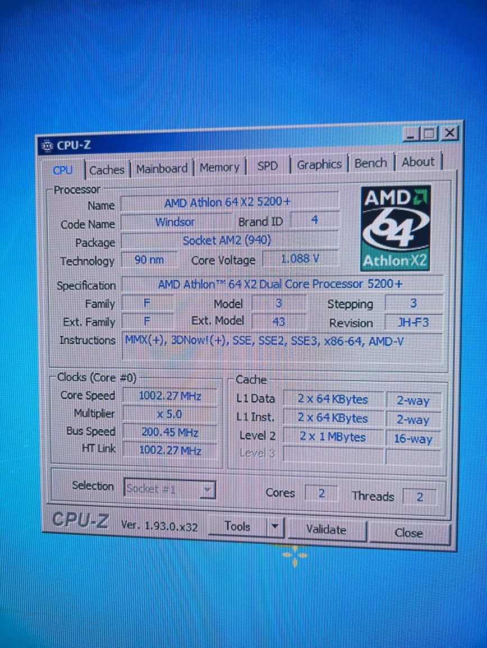
Task: Select the SPD tab
Action: pos(267,166)
